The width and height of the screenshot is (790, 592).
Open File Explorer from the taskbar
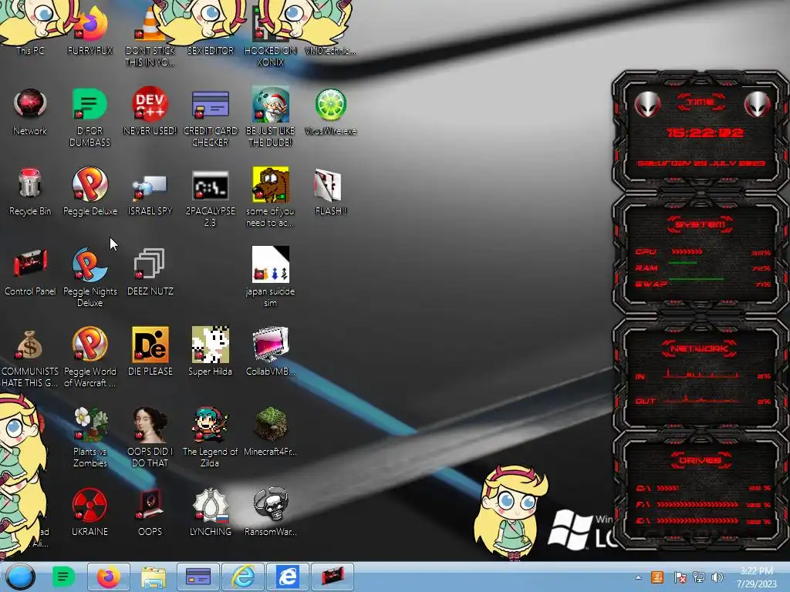[154, 577]
